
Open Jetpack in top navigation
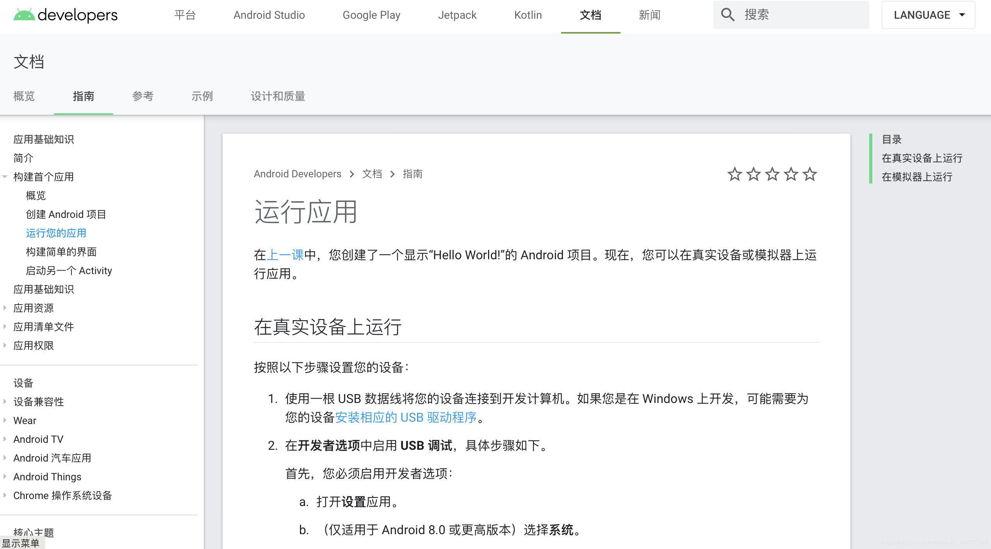coord(457,15)
